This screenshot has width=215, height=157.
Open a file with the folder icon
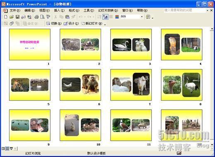point(12,17)
